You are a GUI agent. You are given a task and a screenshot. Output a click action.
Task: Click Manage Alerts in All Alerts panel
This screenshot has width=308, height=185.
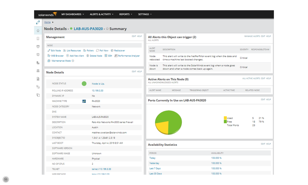(252, 36)
